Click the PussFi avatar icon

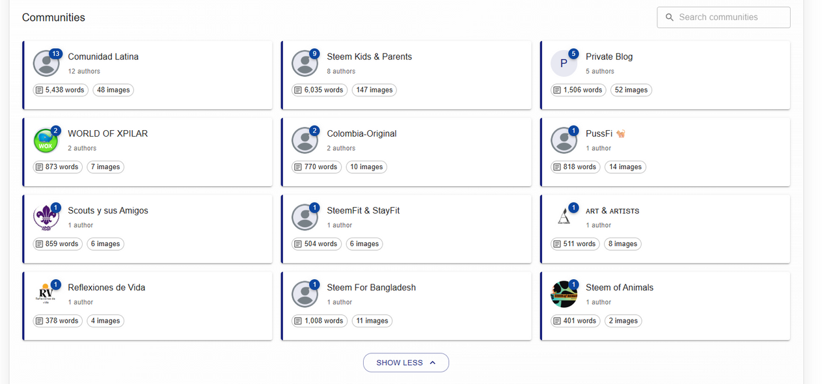coord(564,140)
